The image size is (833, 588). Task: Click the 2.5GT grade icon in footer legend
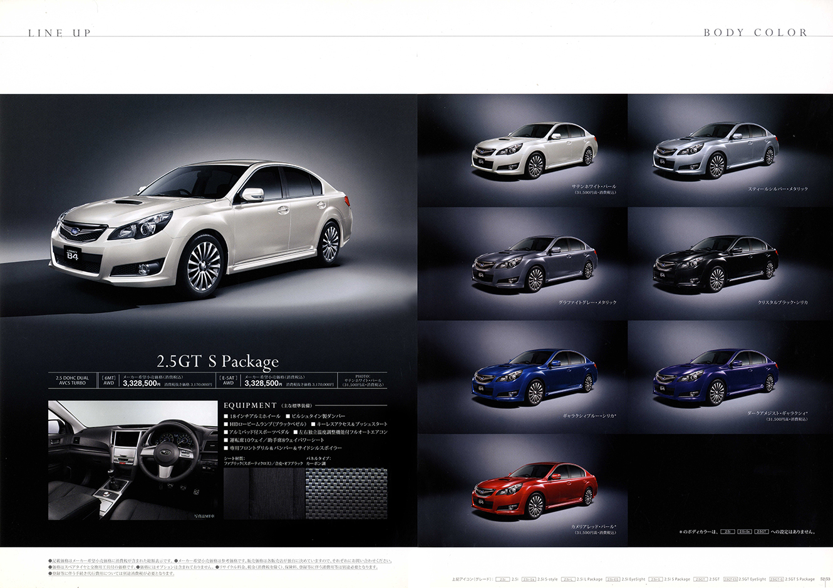tap(700, 579)
